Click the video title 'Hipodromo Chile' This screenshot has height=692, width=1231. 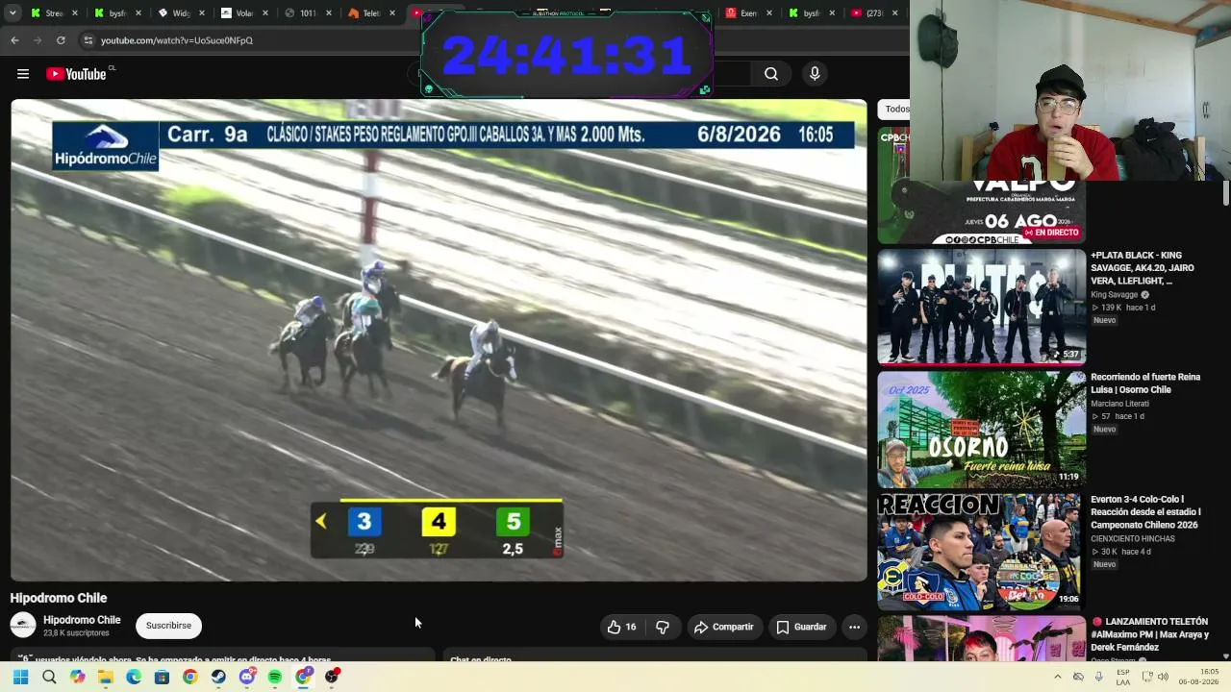(59, 598)
